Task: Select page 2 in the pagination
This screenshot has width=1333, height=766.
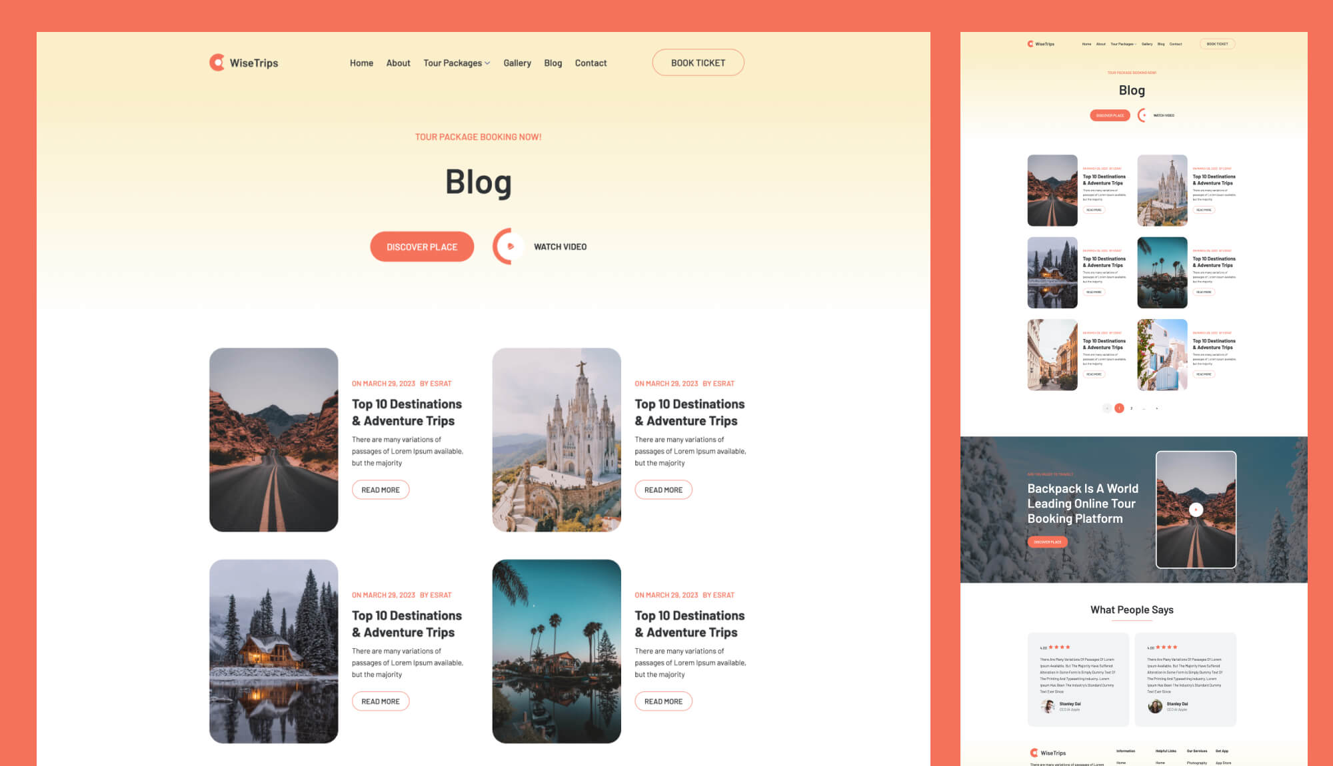Action: (1131, 408)
